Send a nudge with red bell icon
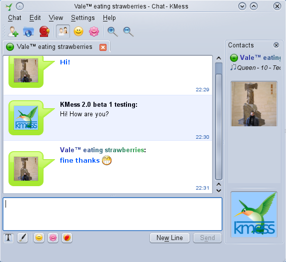Image resolution: width=286 pixels, height=262 pixels. [44, 31]
